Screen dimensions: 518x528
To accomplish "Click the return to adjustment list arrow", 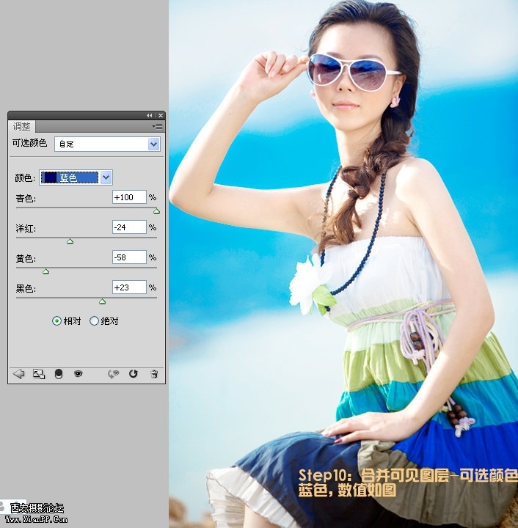I will click(18, 374).
